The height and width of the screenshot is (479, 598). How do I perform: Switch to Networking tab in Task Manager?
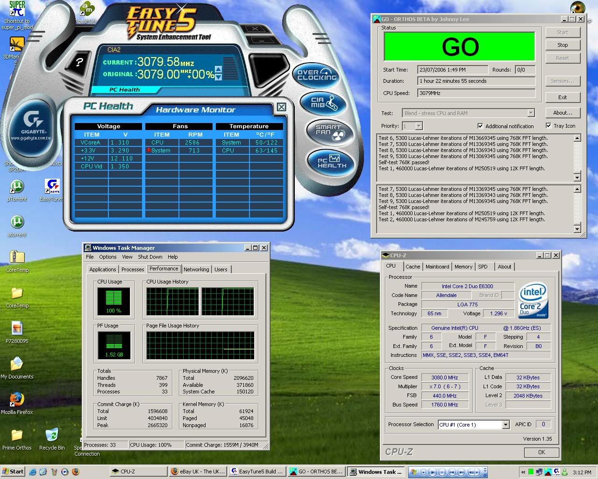[x=196, y=269]
